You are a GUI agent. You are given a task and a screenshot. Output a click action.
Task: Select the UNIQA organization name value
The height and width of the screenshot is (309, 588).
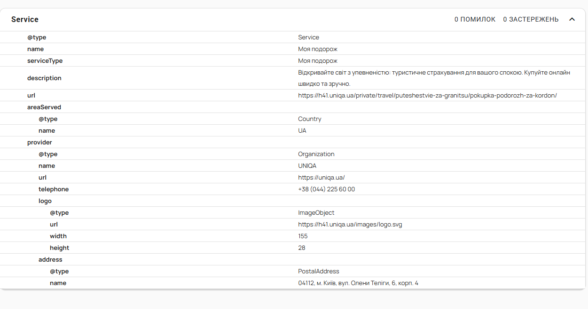[307, 166]
